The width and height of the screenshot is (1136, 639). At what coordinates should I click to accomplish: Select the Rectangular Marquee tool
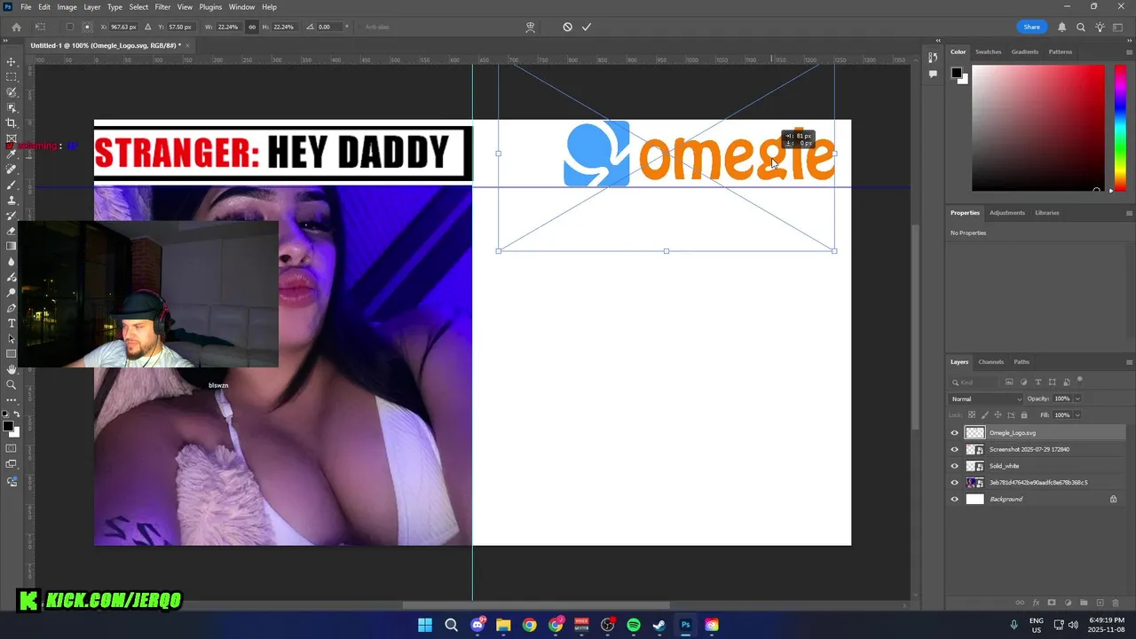coord(12,77)
